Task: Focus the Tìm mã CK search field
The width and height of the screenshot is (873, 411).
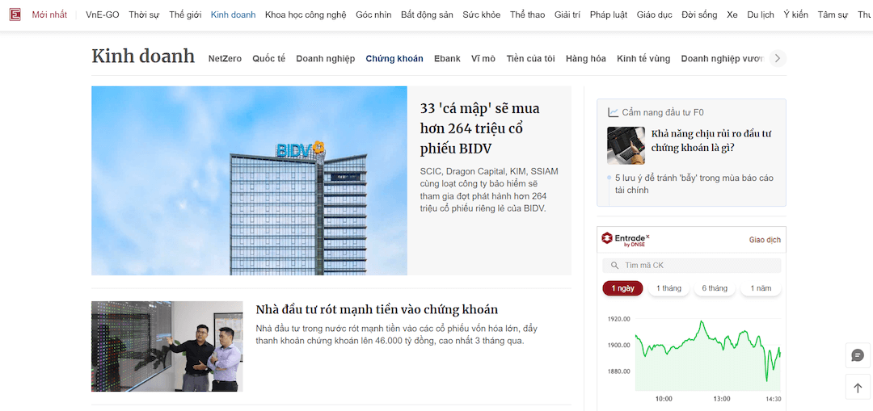Action: 691,266
